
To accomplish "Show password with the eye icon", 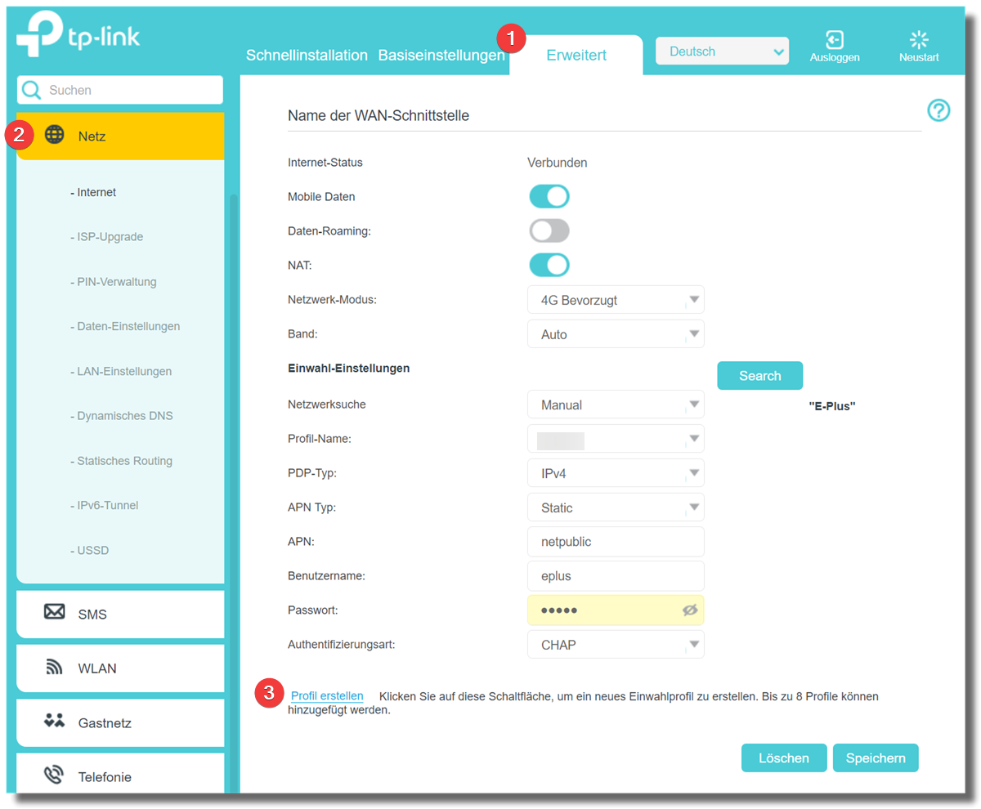I will (690, 610).
